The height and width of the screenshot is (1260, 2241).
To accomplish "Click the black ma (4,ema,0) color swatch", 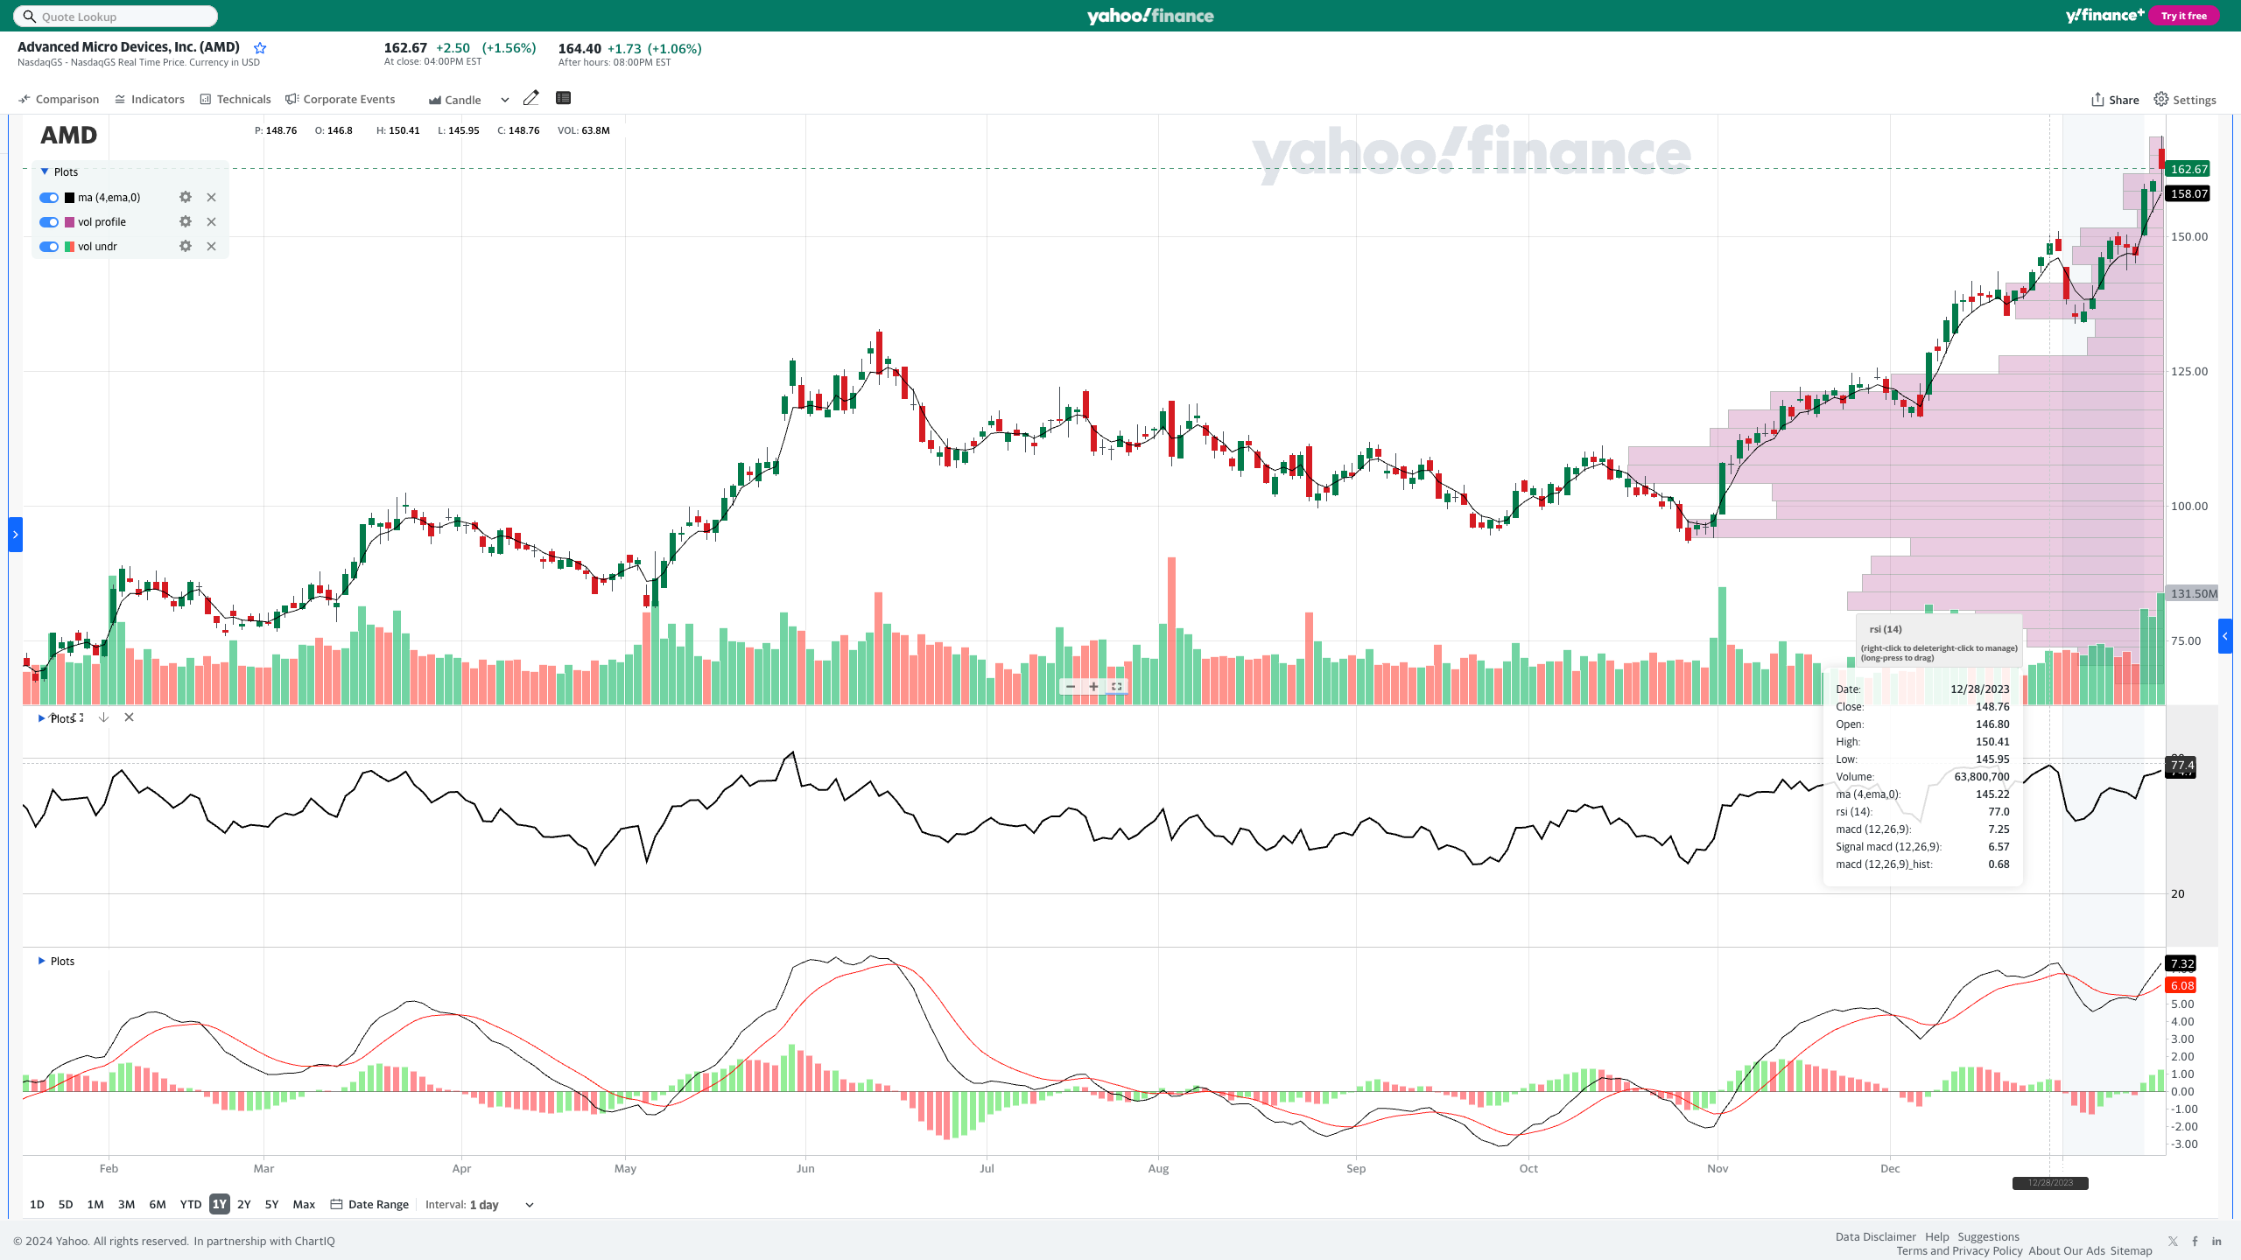I will click(x=70, y=198).
